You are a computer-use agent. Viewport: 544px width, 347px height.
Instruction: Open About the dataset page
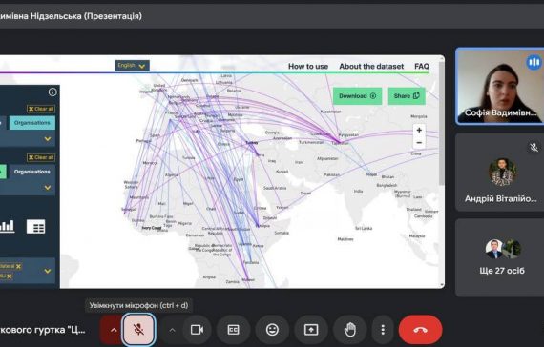[371, 66]
